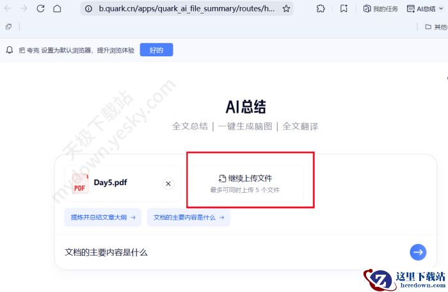
Task: Open 我的任务 in the toolbar
Action: [x=380, y=9]
